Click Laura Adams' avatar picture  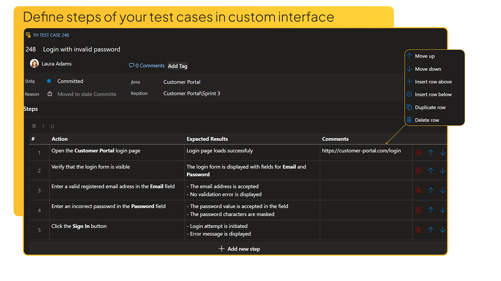tap(34, 63)
